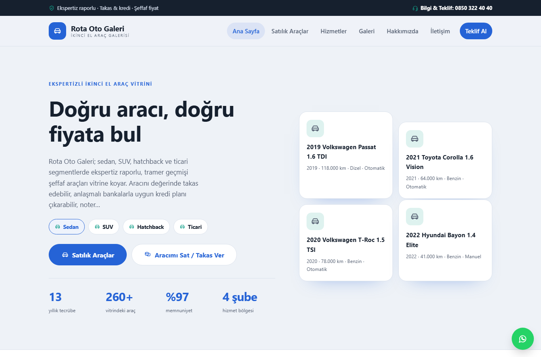The image size is (541, 357).
Task: Go to Ana Sayfa nav item
Action: coord(246,31)
